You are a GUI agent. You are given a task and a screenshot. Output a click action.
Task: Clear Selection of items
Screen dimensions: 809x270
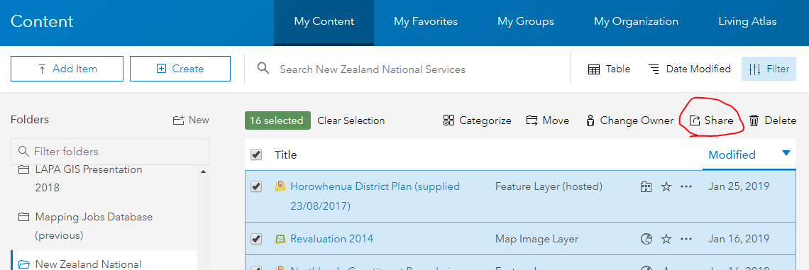click(351, 120)
